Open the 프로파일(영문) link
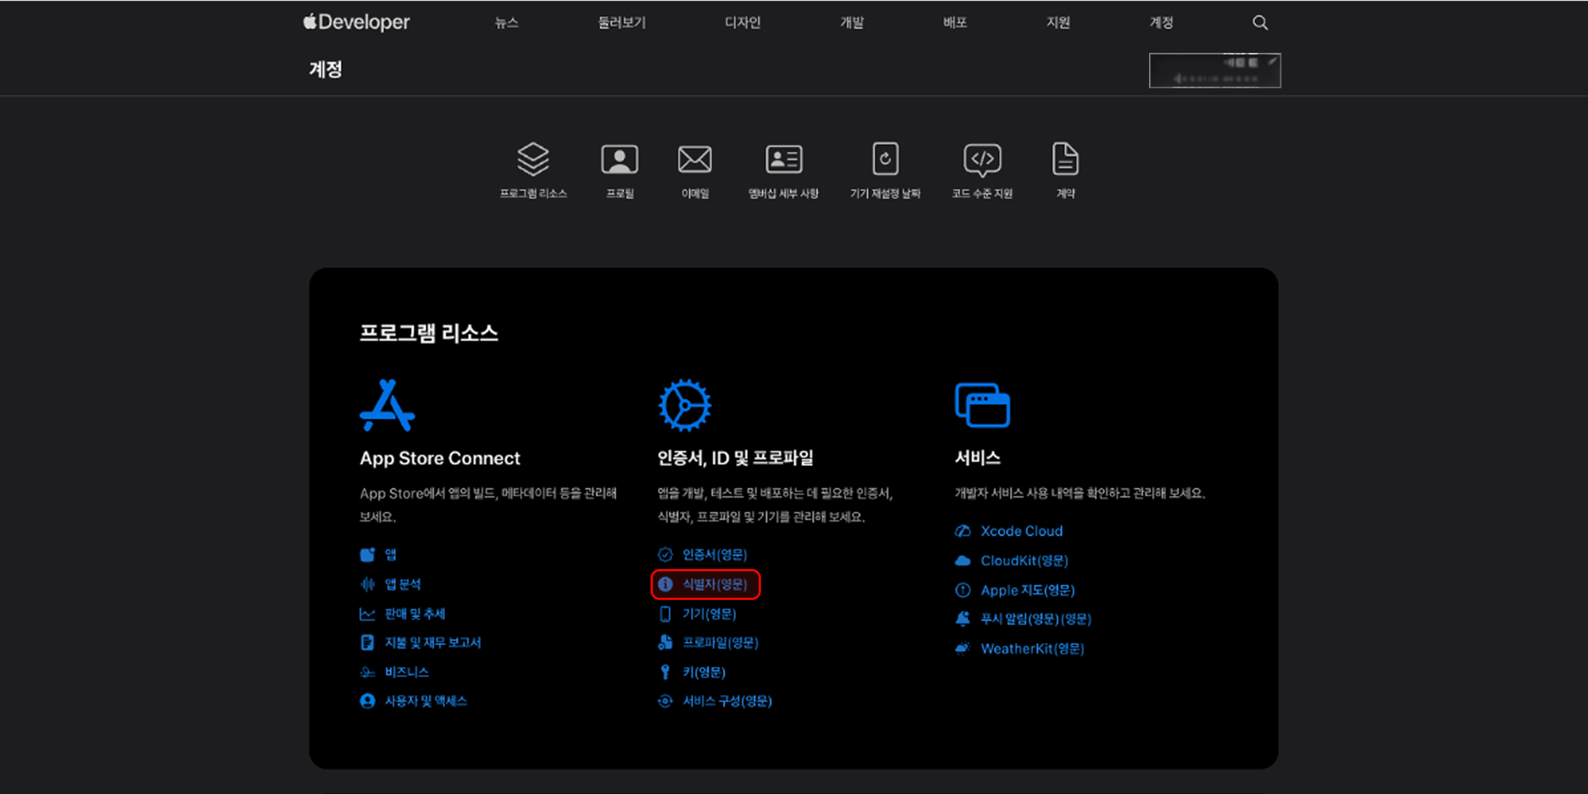 (721, 642)
